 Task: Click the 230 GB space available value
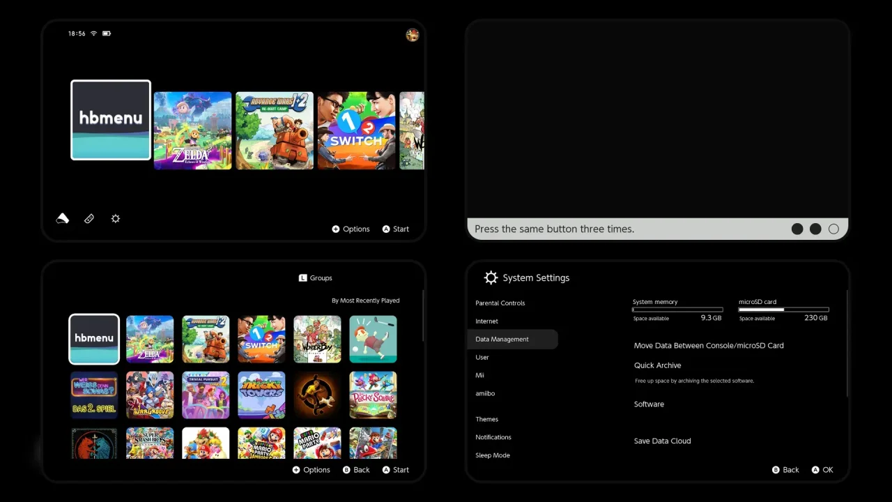(816, 318)
